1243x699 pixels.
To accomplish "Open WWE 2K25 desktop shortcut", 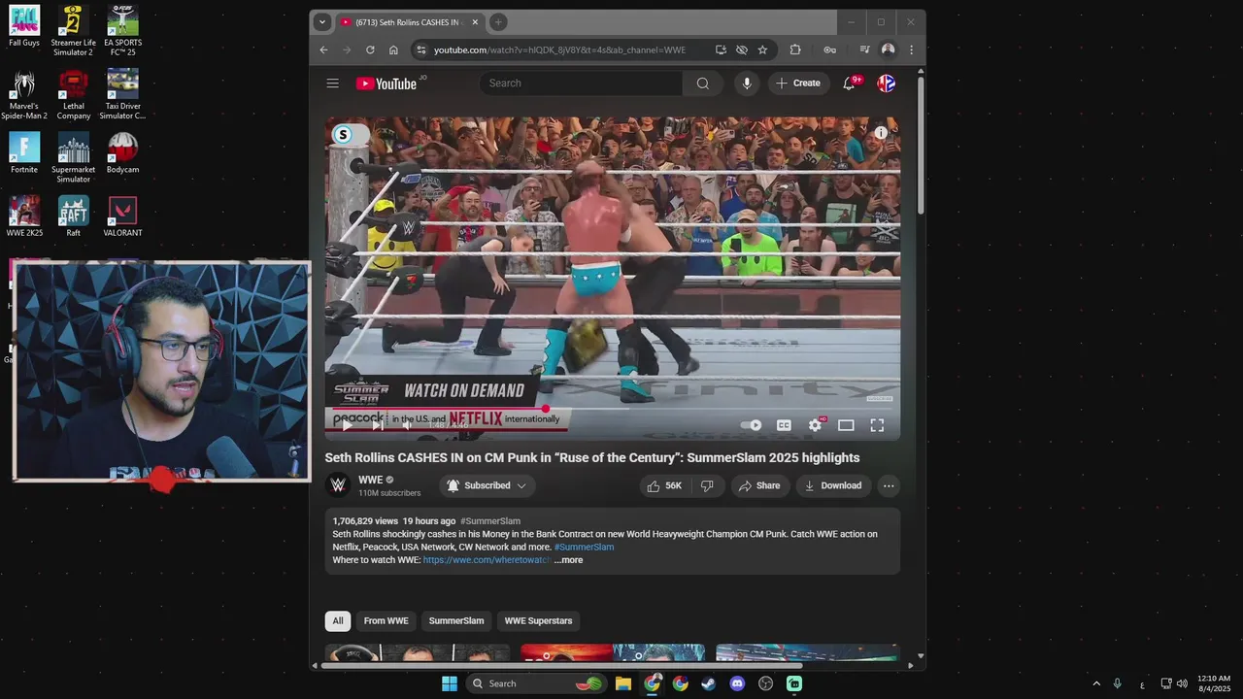I will 24,216.
